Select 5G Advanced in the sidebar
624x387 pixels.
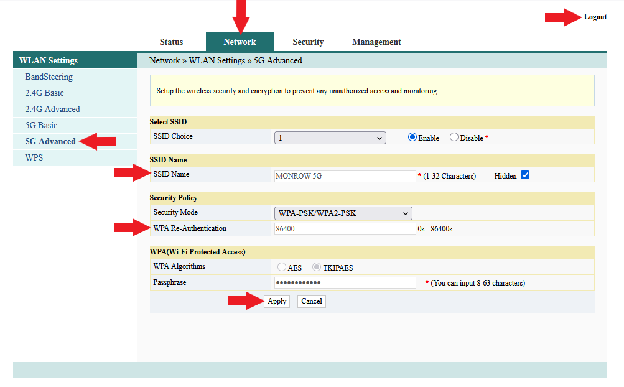pos(50,141)
